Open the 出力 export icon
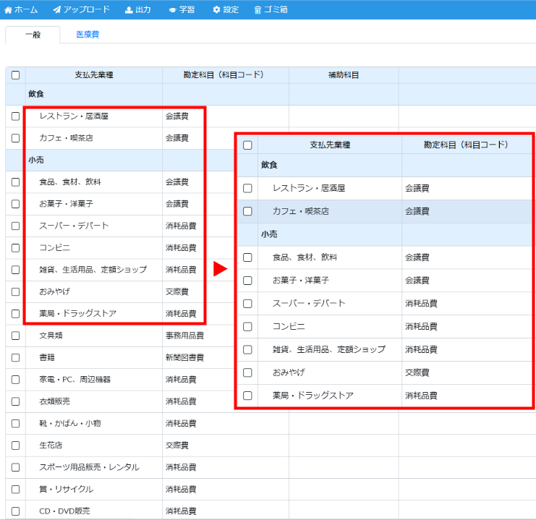 137,9
